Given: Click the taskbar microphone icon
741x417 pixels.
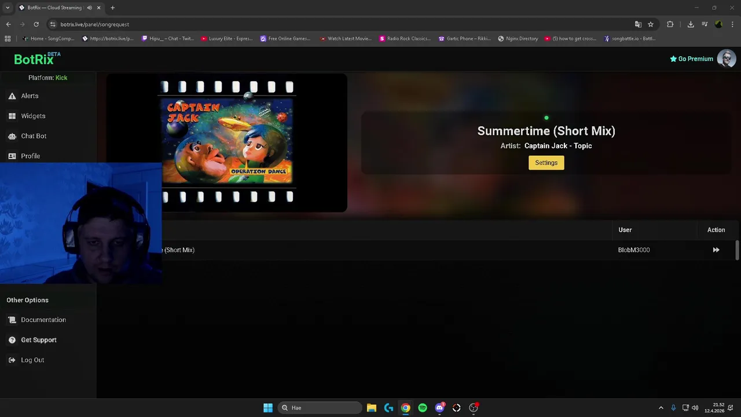Looking at the screenshot, I should (673, 408).
